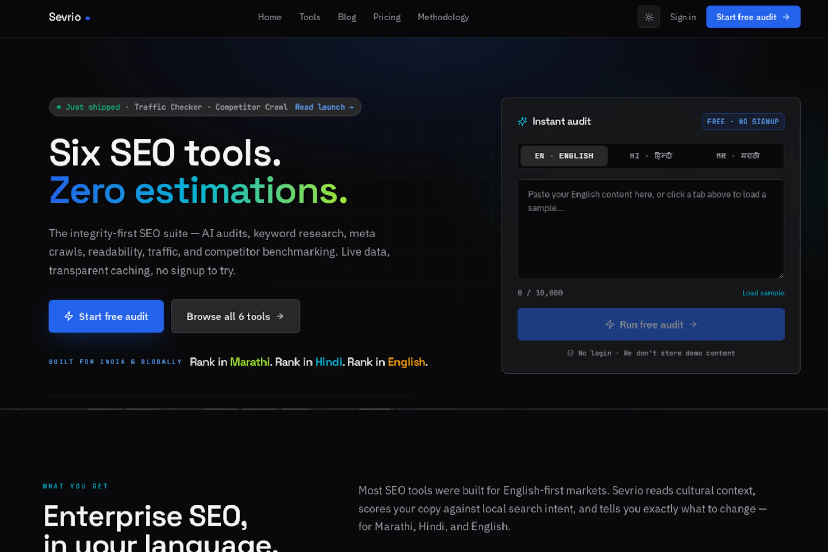
Task: Click the FREE · NO SIGNUP badge
Action: click(x=743, y=122)
